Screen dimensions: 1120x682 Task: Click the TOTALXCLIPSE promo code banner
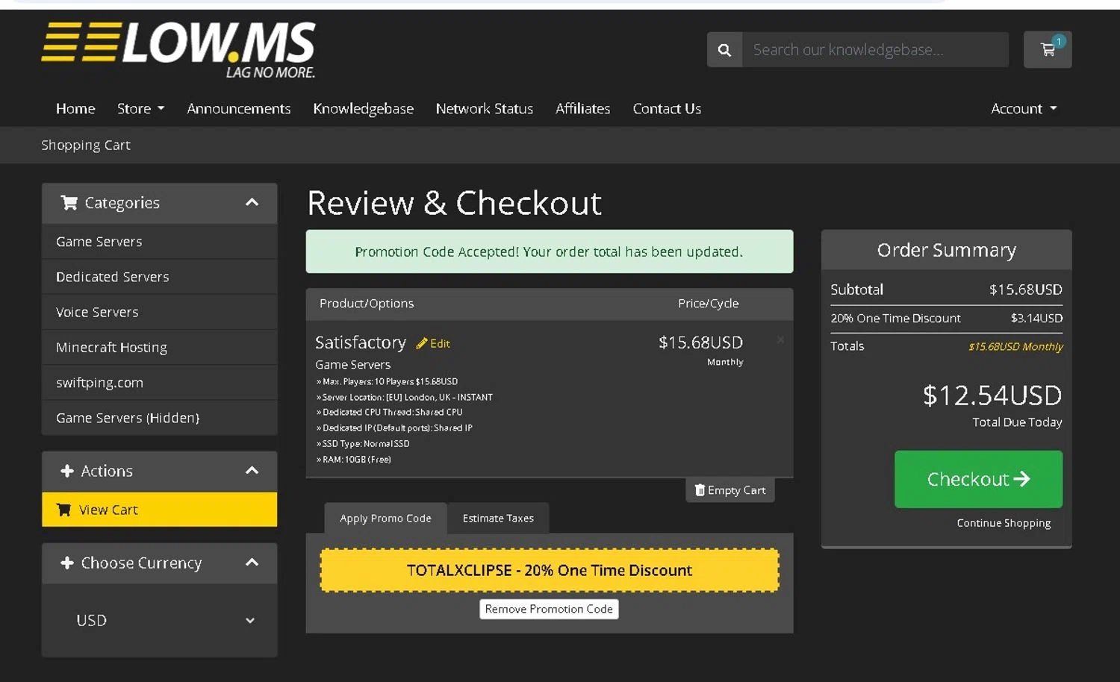[x=550, y=570]
